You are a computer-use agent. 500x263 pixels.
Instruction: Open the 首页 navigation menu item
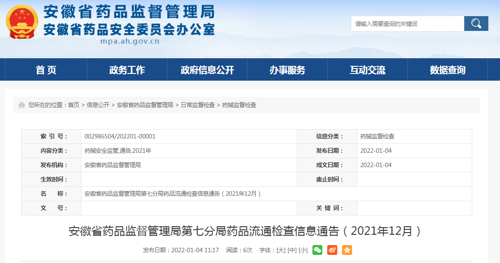[x=46, y=70]
